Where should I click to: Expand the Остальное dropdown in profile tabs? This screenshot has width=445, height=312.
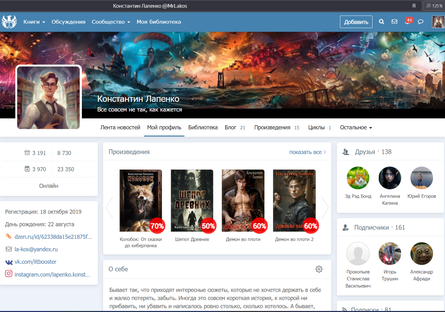point(356,128)
